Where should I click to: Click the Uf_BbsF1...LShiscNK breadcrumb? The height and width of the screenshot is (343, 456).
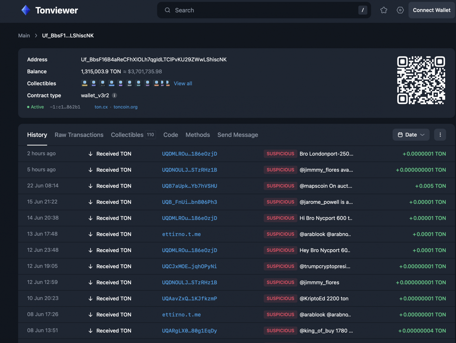pos(68,35)
